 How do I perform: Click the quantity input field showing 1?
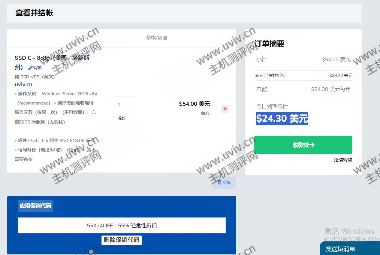point(122,105)
